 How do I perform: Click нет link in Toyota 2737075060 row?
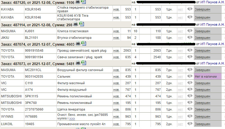180,109
